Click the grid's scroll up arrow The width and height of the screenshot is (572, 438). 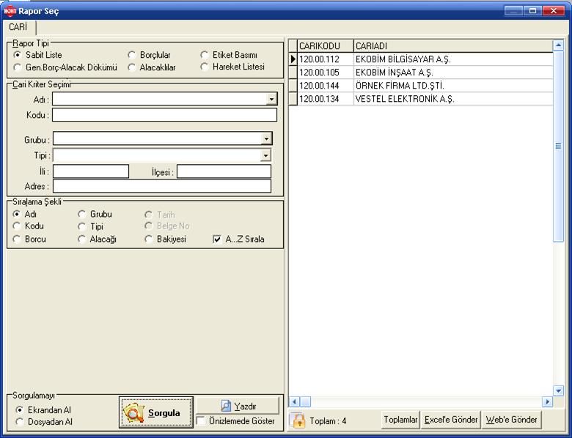[558, 45]
